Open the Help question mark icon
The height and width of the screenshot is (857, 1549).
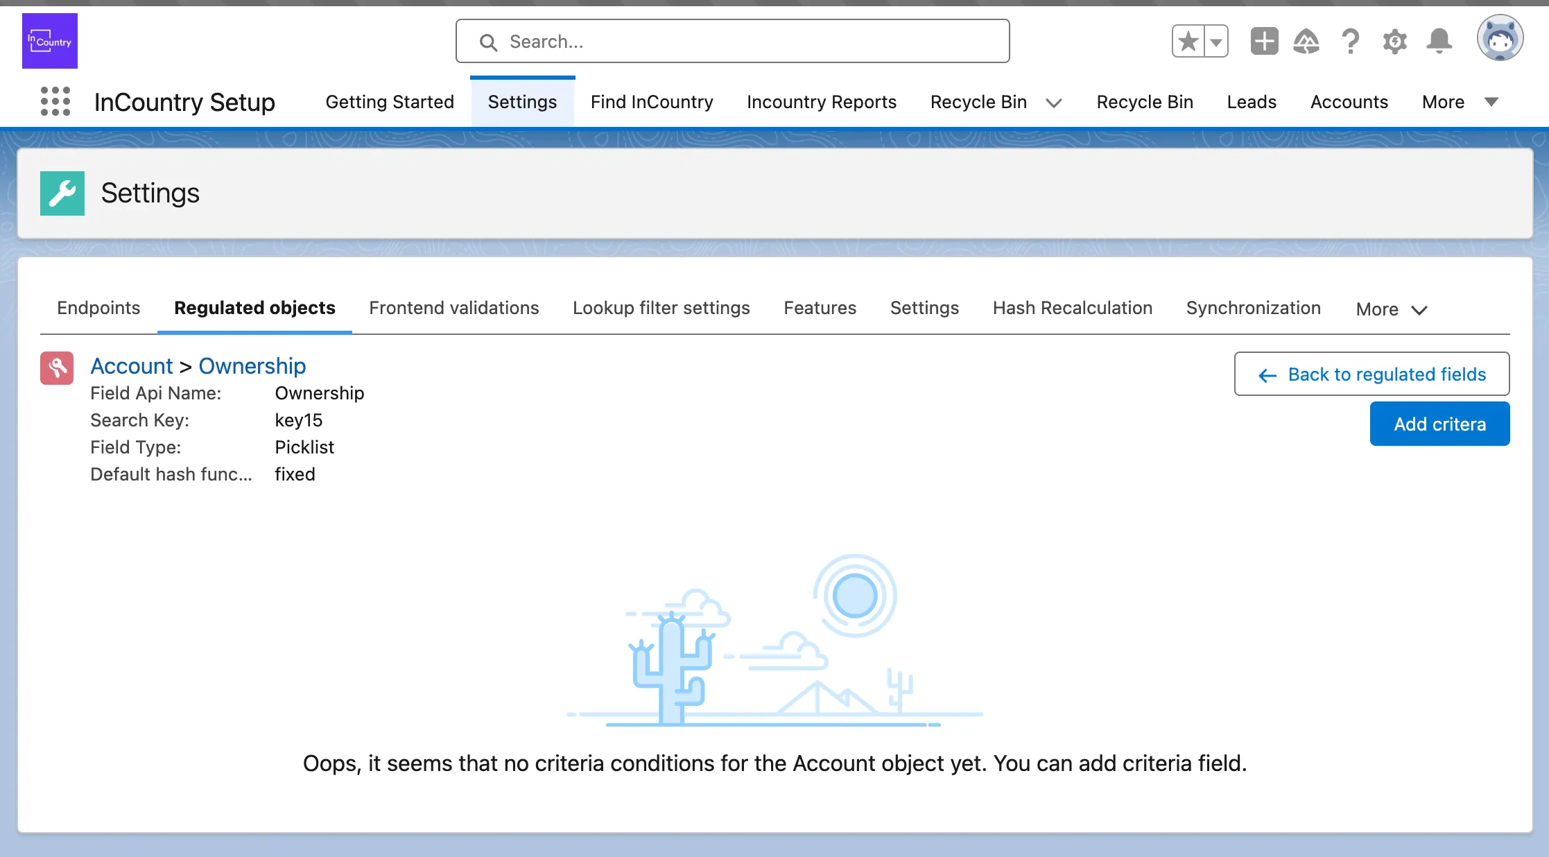pyautogui.click(x=1350, y=42)
